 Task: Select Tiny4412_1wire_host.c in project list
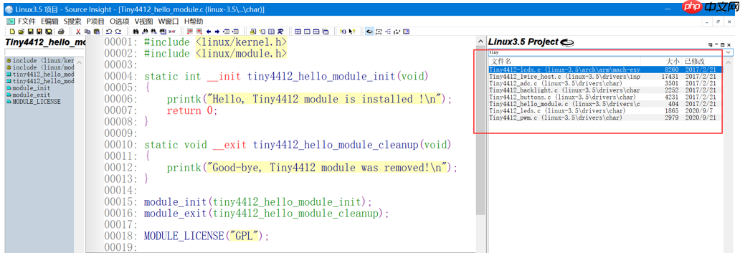pos(605,77)
